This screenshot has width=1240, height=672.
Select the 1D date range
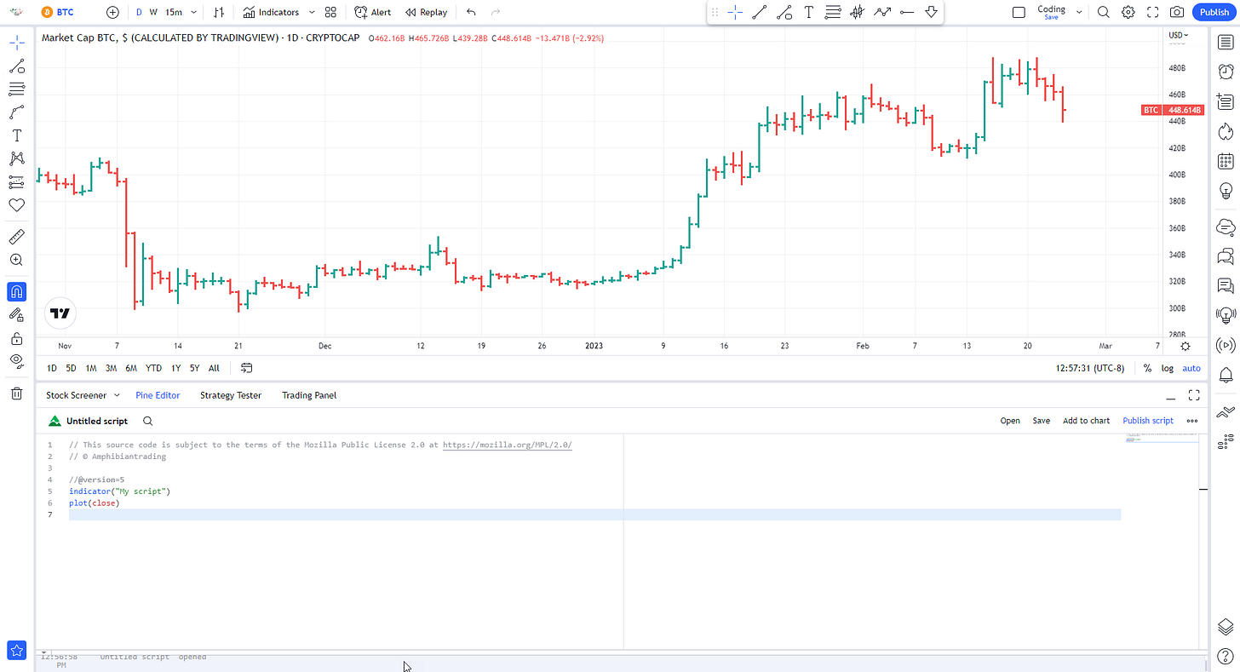click(52, 368)
